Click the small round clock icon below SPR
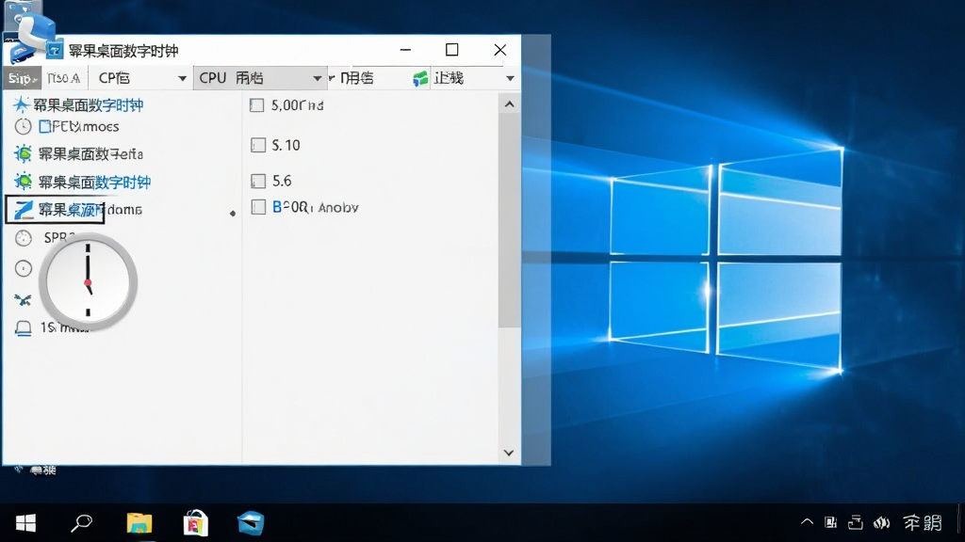Screen dimensions: 965x542 click(x=24, y=268)
